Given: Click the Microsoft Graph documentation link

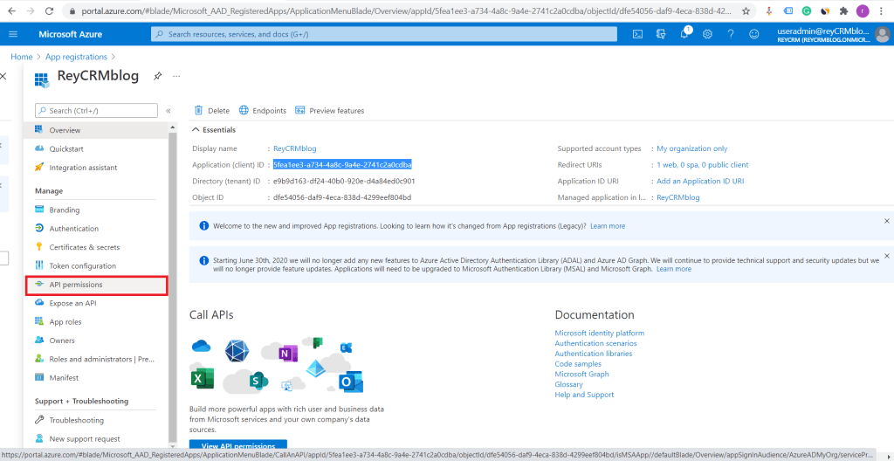Looking at the screenshot, I should (581, 375).
